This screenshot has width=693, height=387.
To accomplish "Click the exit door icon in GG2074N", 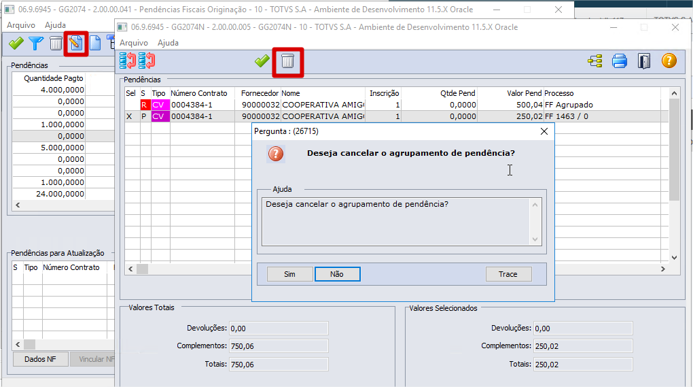I will tap(644, 61).
